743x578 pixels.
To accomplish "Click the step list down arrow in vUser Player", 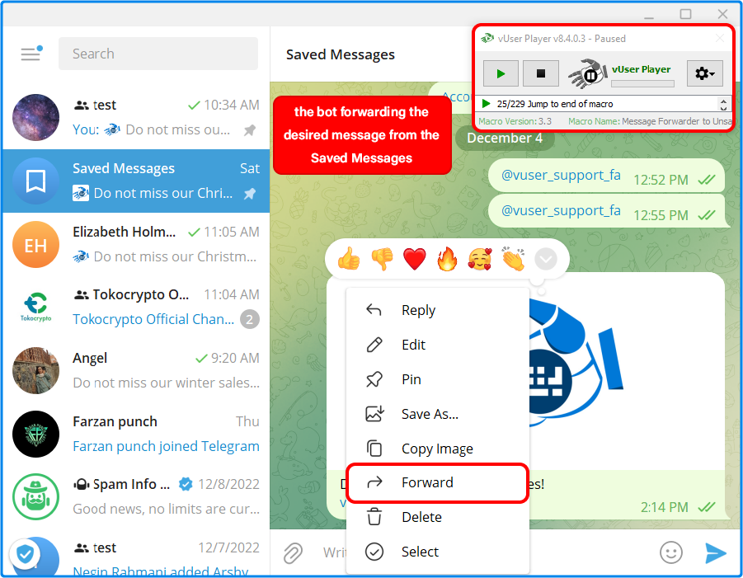I will pyautogui.click(x=723, y=108).
